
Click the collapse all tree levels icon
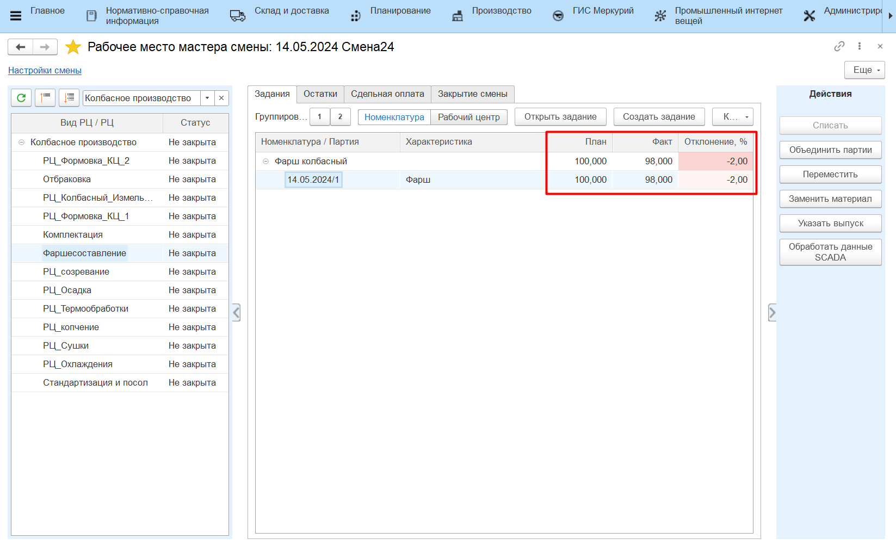pos(45,98)
